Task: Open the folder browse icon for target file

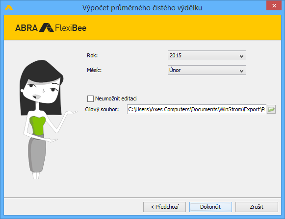Action: pyautogui.click(x=271, y=109)
